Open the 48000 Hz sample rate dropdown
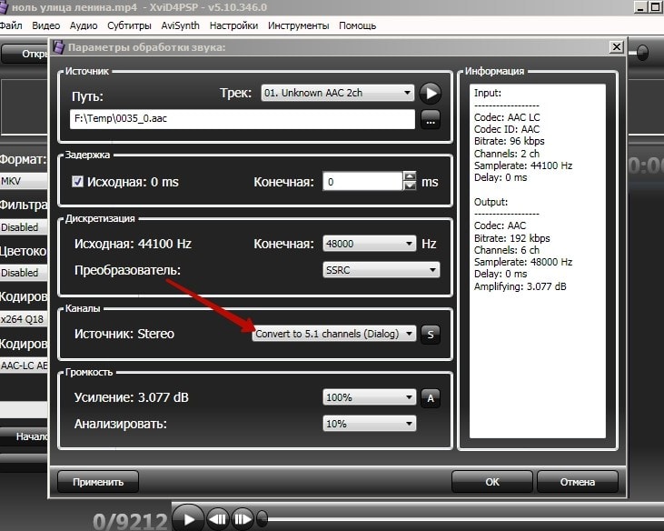This screenshot has width=664, height=531. click(368, 244)
